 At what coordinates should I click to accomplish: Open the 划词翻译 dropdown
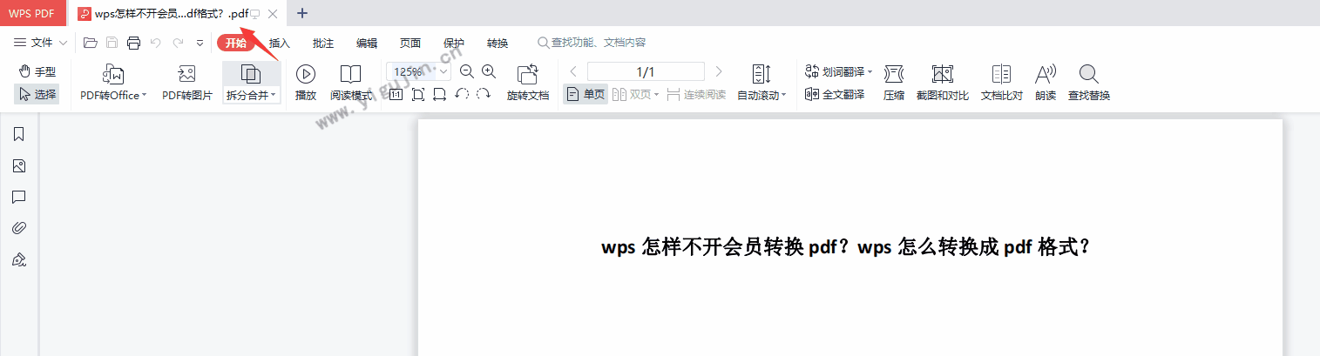(839, 71)
